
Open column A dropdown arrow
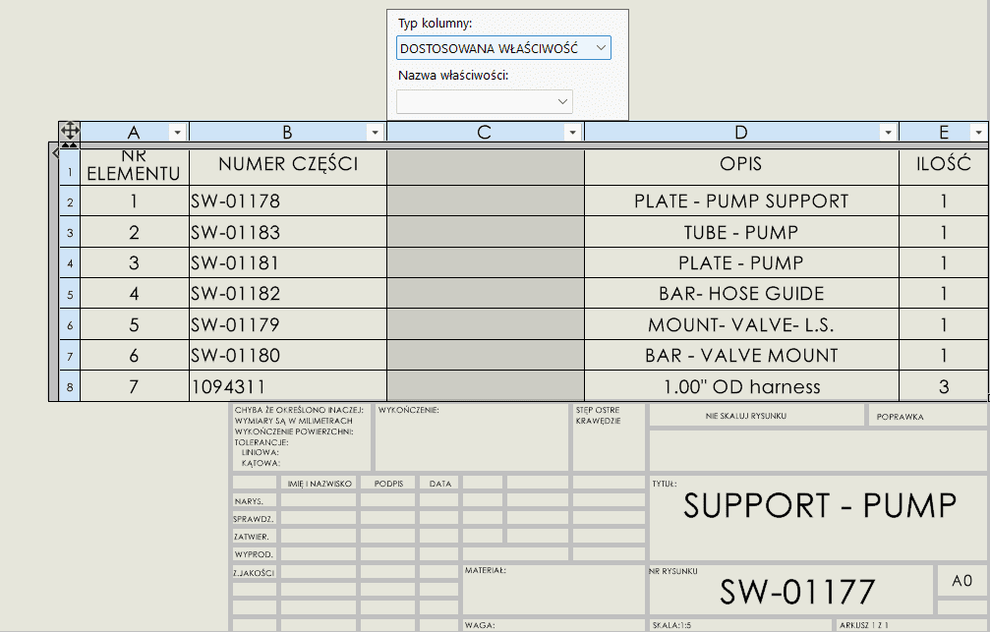coord(177,133)
